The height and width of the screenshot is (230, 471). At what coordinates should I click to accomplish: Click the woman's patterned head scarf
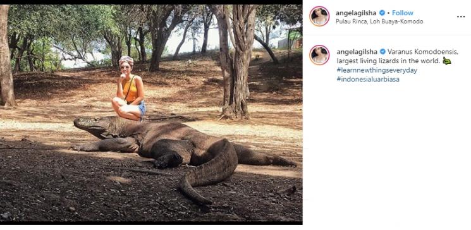[x=126, y=61]
